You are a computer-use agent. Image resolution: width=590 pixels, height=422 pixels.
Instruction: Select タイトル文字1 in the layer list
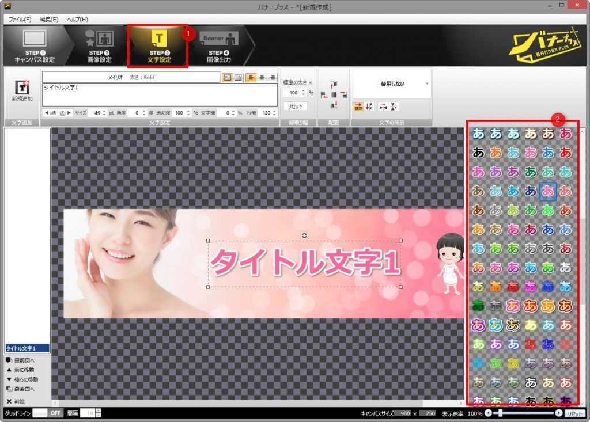(27, 348)
